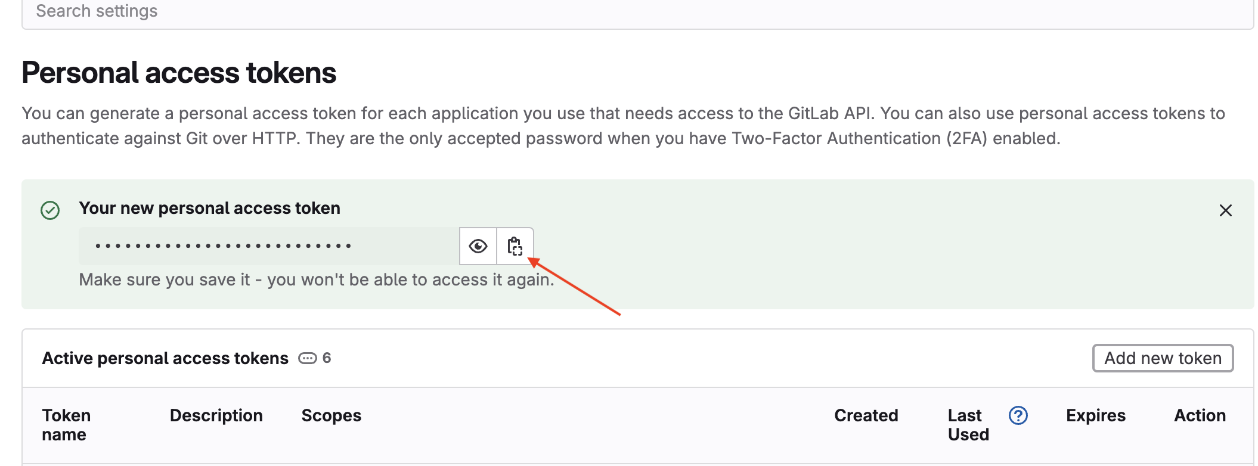Click the Personal access tokens page heading

[179, 73]
